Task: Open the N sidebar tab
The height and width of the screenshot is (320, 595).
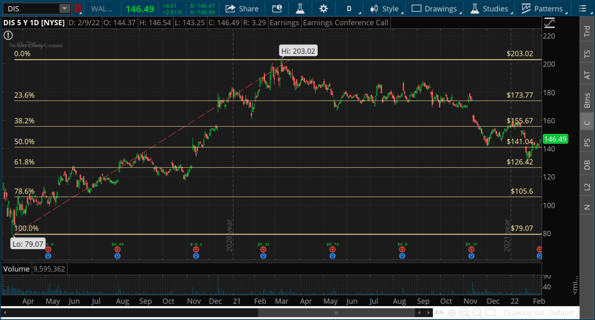Action: [x=587, y=207]
